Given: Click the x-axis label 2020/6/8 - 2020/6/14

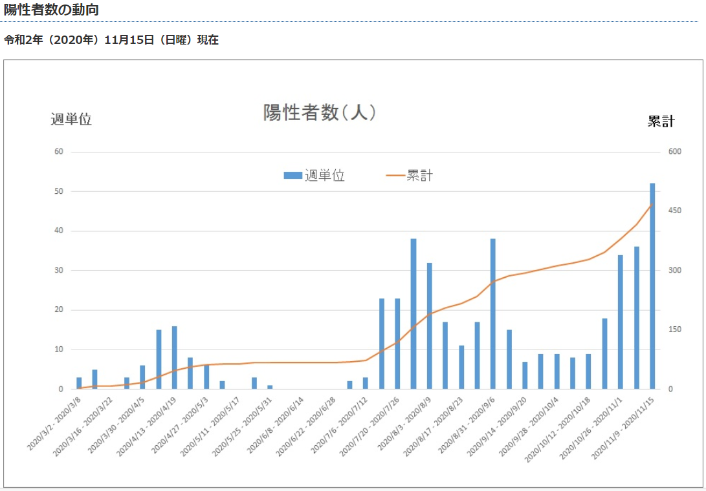Looking at the screenshot, I should tap(276, 426).
